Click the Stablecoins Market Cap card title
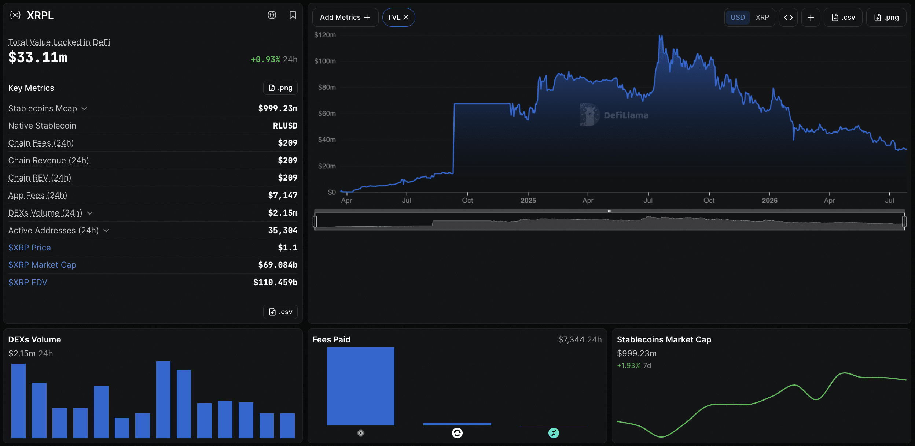 [664, 339]
